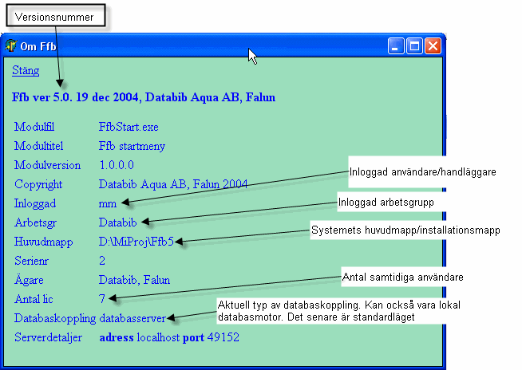Viewport: 522px width, 370px height.
Task: Click 'Databib Aqua AB, Falun 2004' copyright value
Action: (x=173, y=184)
